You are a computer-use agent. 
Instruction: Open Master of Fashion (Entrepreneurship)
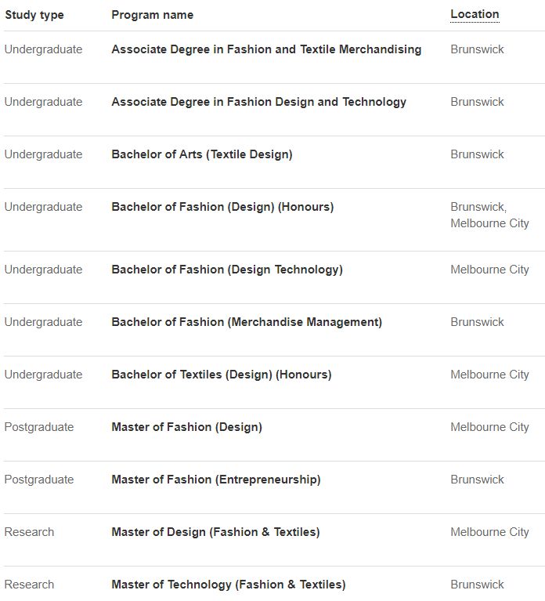(216, 480)
